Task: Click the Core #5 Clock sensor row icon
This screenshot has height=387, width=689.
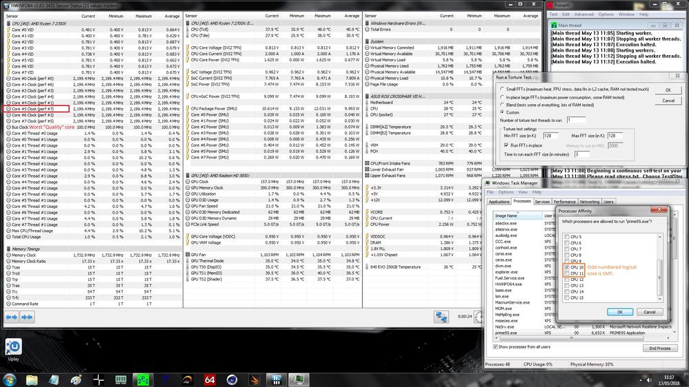Action: click(8, 109)
